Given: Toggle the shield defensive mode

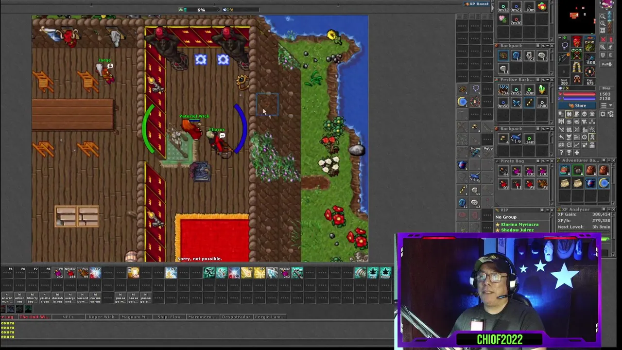Looking at the screenshot, I should [x=603, y=55].
